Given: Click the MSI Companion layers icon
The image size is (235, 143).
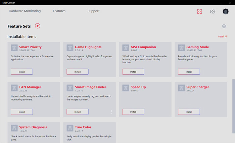Looking at the screenshot, I should 126,48.
